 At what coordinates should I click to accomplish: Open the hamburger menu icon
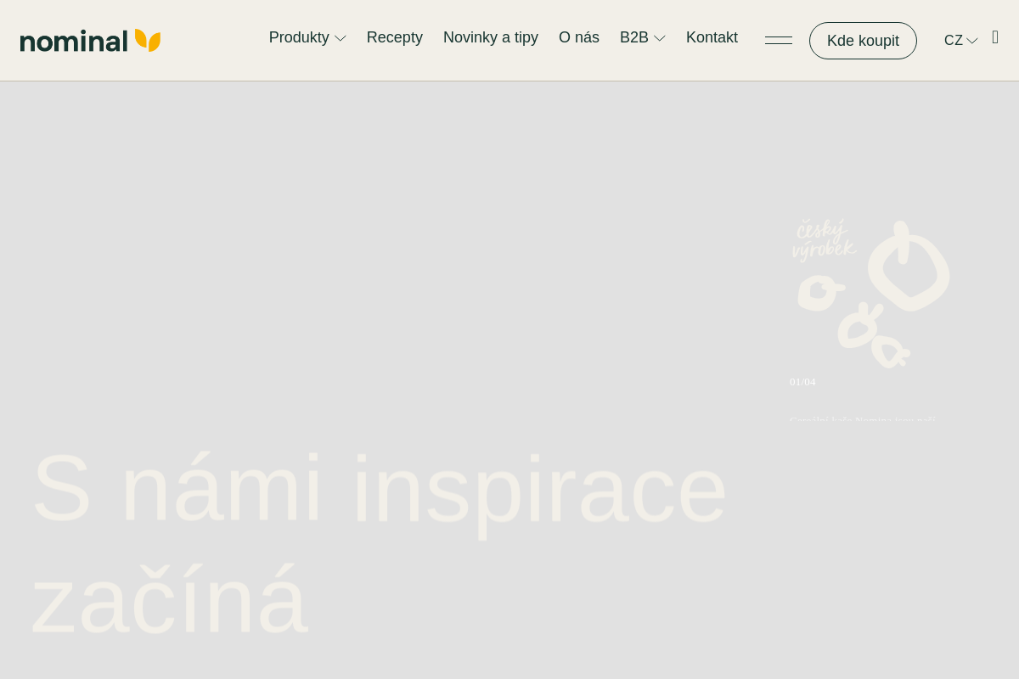[x=778, y=40]
